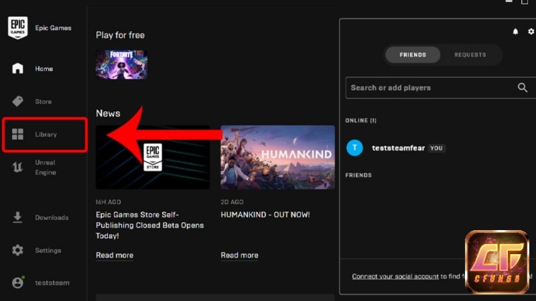The height and width of the screenshot is (301, 536).
Task: Open notifications bell in friends panel
Action: (x=515, y=31)
